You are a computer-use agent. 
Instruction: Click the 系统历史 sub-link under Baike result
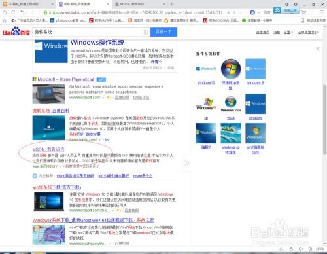point(77,134)
